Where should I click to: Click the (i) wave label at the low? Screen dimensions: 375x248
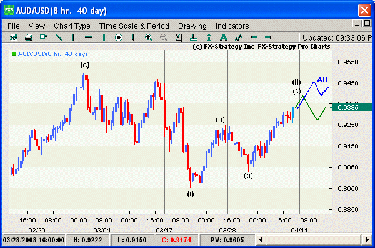191,194
